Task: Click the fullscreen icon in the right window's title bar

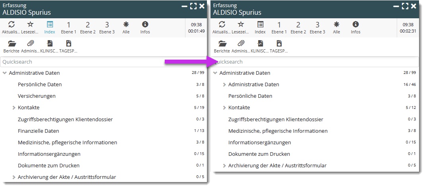Action: point(405,6)
